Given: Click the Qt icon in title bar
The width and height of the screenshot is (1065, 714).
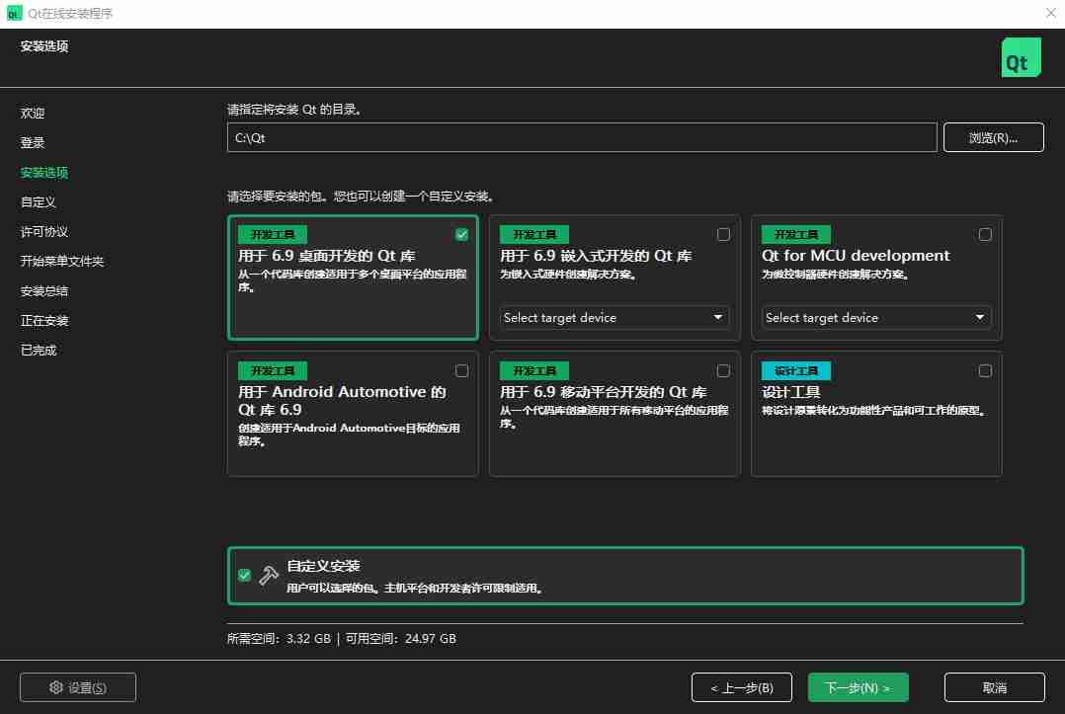Looking at the screenshot, I should pyautogui.click(x=14, y=13).
